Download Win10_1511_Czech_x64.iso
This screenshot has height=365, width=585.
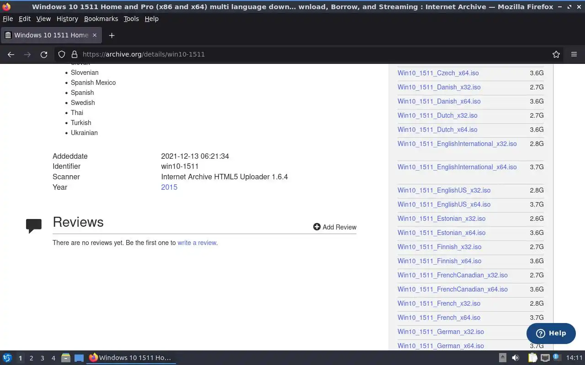coord(438,73)
